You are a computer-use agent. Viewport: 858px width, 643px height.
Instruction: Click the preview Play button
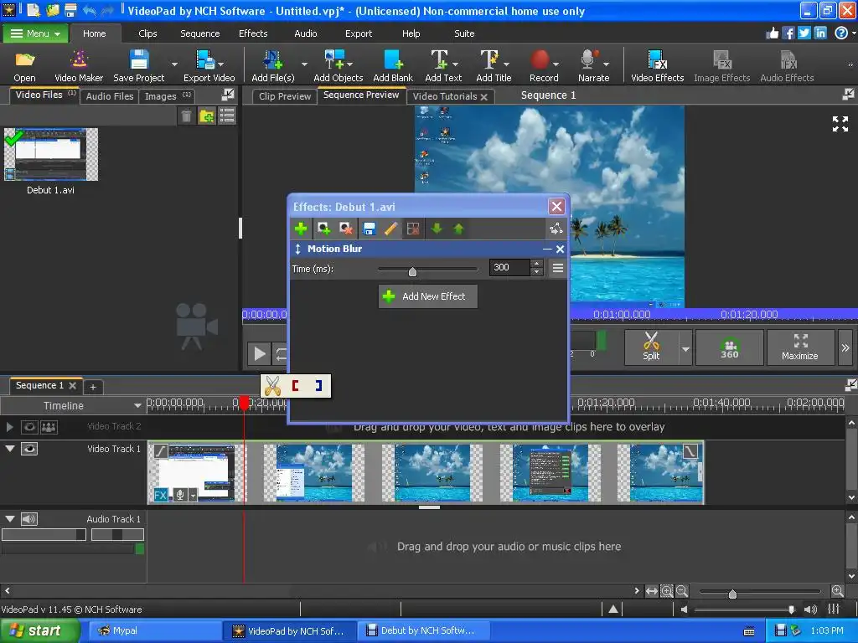pyautogui.click(x=260, y=354)
